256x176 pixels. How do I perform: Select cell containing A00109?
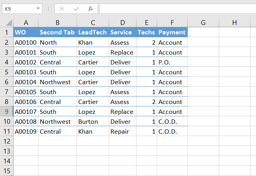(26, 131)
